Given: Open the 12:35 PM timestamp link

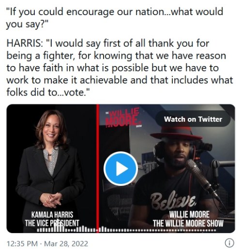Looking at the screenshot, I should point(22,244).
